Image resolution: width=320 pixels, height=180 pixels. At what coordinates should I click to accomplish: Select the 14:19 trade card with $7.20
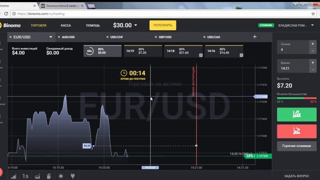(x=143, y=51)
